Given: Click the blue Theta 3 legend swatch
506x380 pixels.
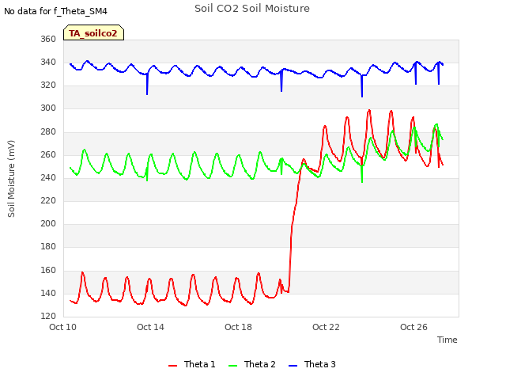Looking at the screenshot, I should 293,366.
